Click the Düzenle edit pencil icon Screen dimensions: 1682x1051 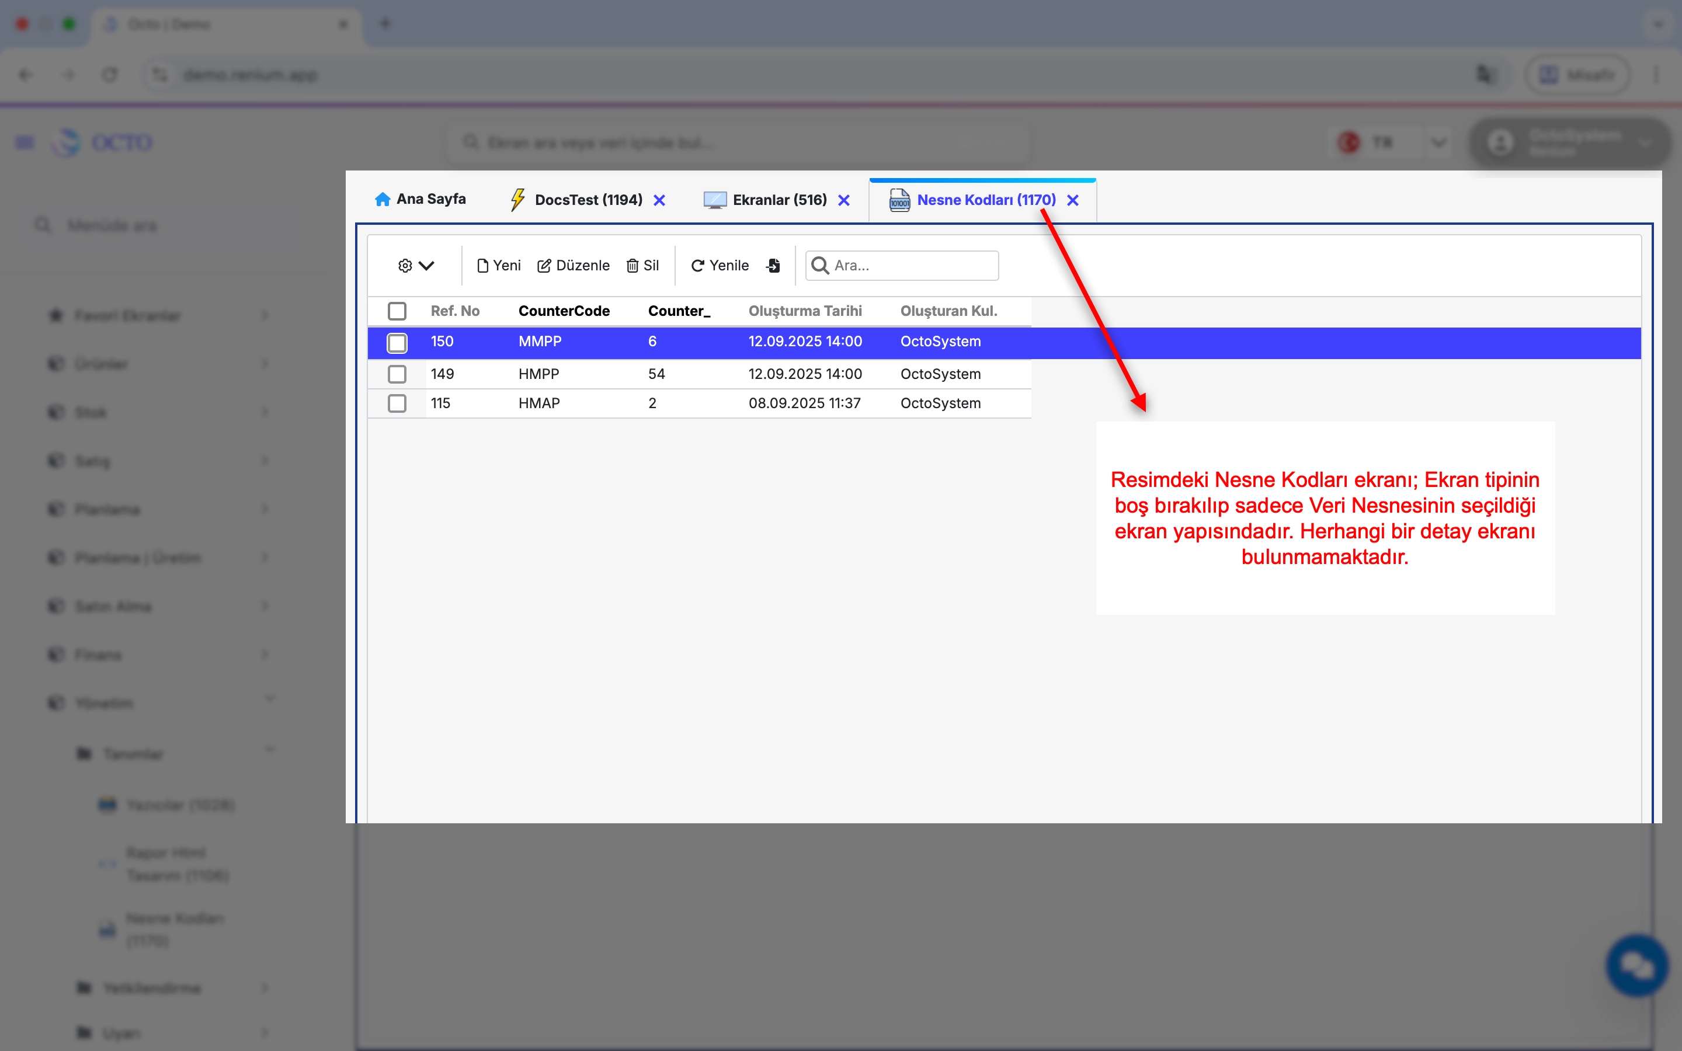(544, 266)
